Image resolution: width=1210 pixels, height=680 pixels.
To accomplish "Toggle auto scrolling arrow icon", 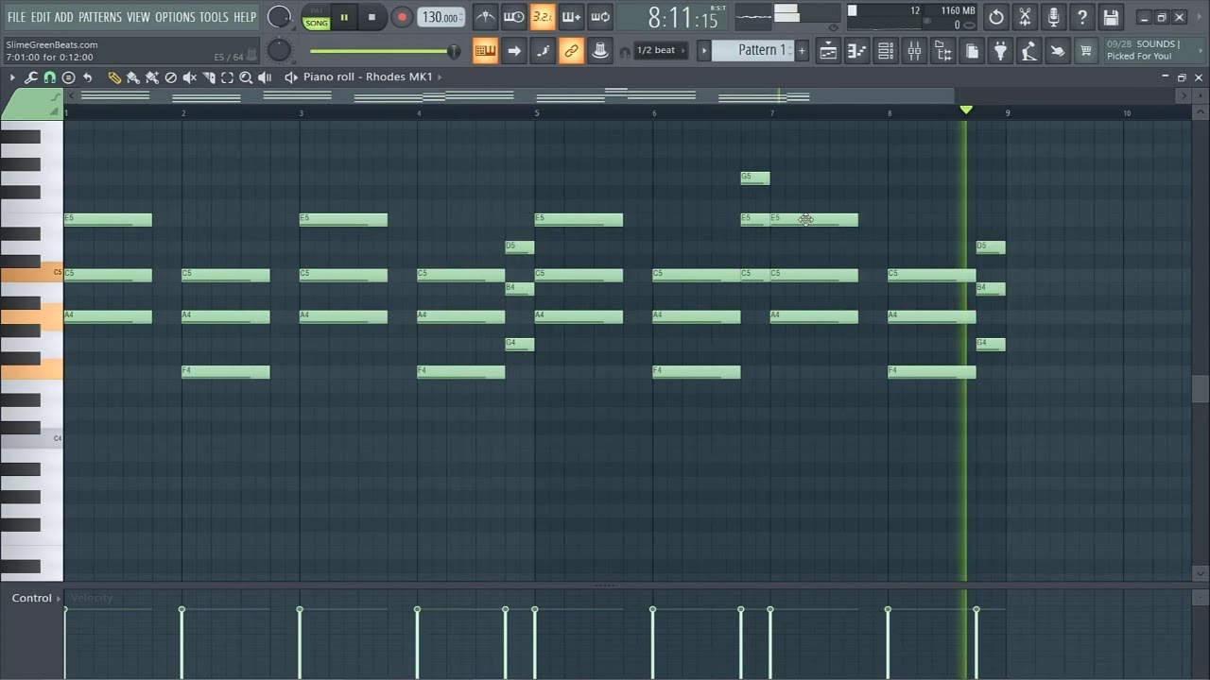I will coord(514,51).
